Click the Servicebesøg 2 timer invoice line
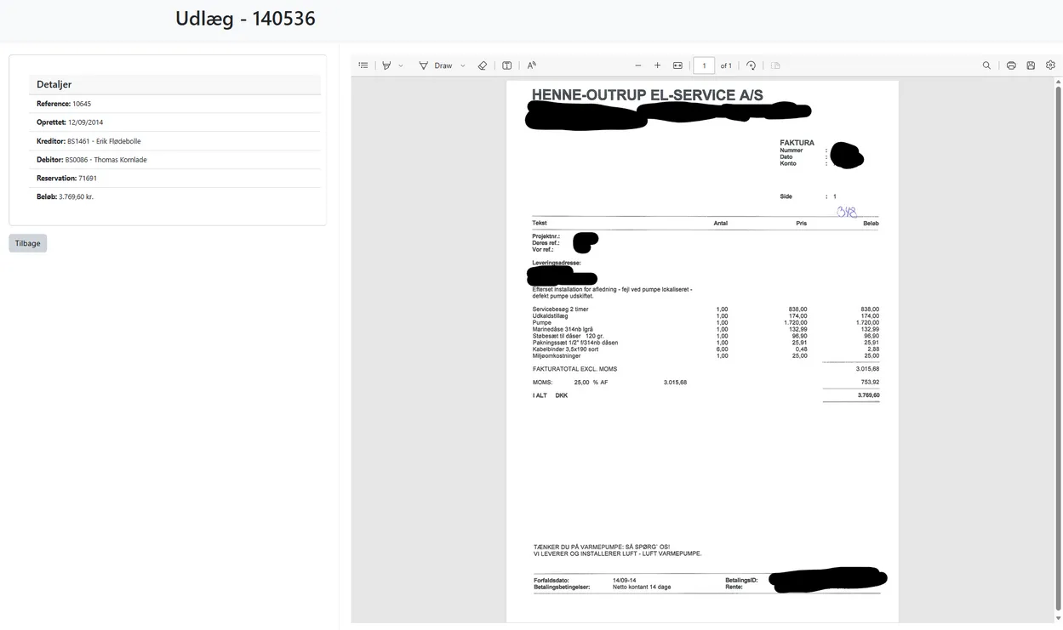The image size is (1063, 630). pos(706,309)
